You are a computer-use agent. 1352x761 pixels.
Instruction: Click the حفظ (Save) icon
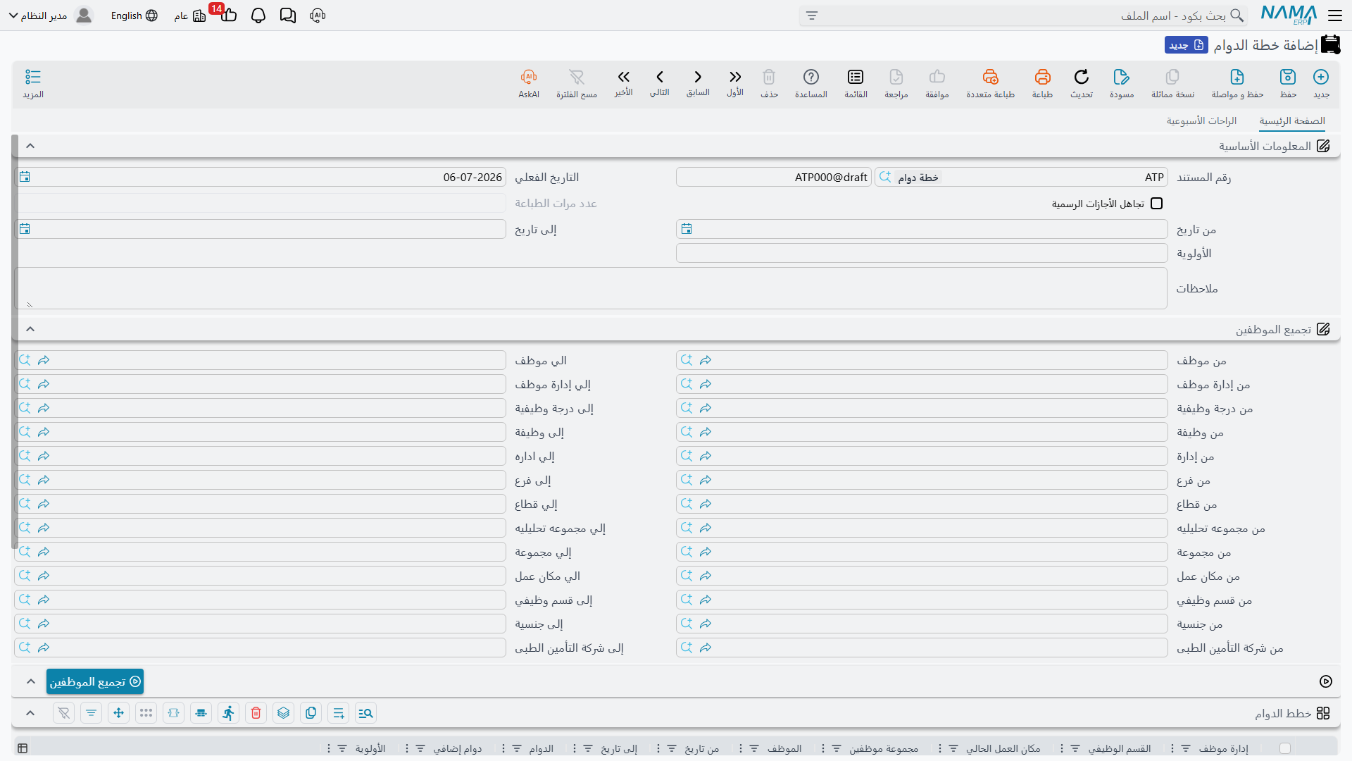coord(1288,83)
